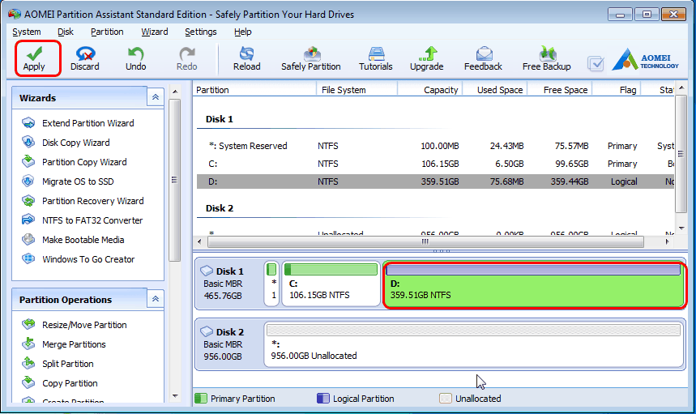Open the Settings menu
The width and height of the screenshot is (696, 414).
(201, 32)
